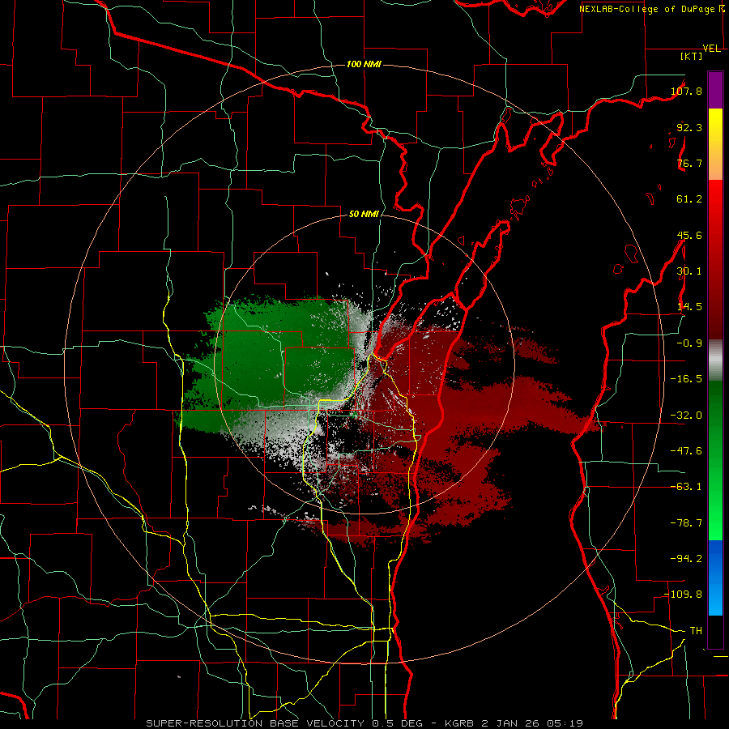Click the NEXLAB-College of DuPage watermark text

[647, 9]
